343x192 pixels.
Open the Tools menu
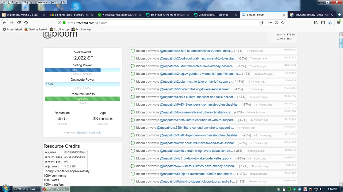(x=54, y=2)
